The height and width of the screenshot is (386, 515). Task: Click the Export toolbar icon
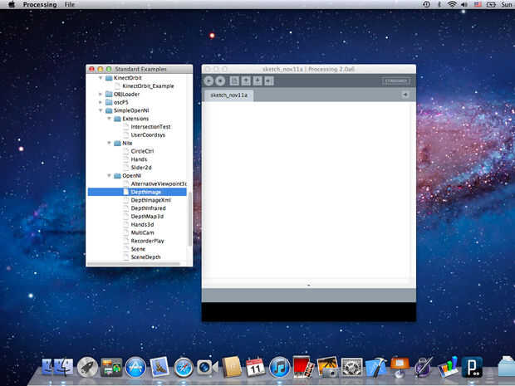point(269,81)
